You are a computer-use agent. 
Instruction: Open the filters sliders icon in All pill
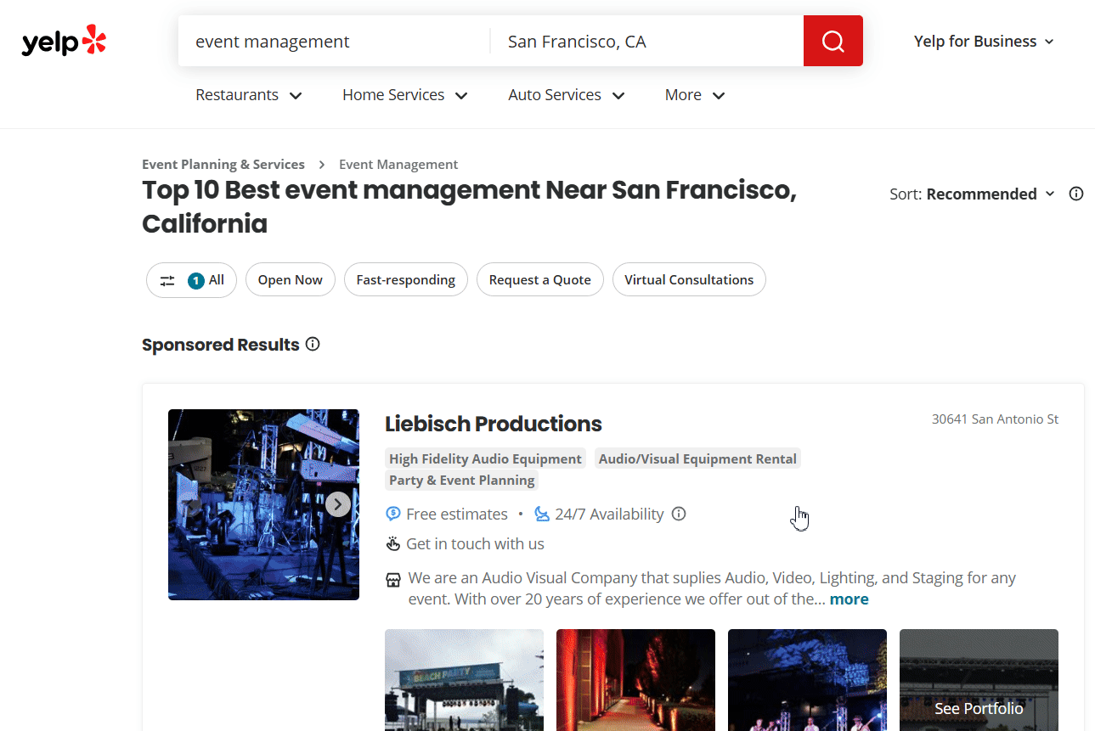tap(167, 279)
